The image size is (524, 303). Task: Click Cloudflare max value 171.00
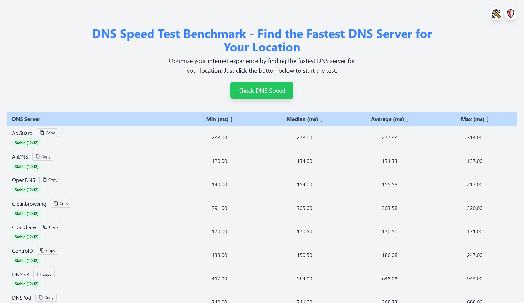475,231
